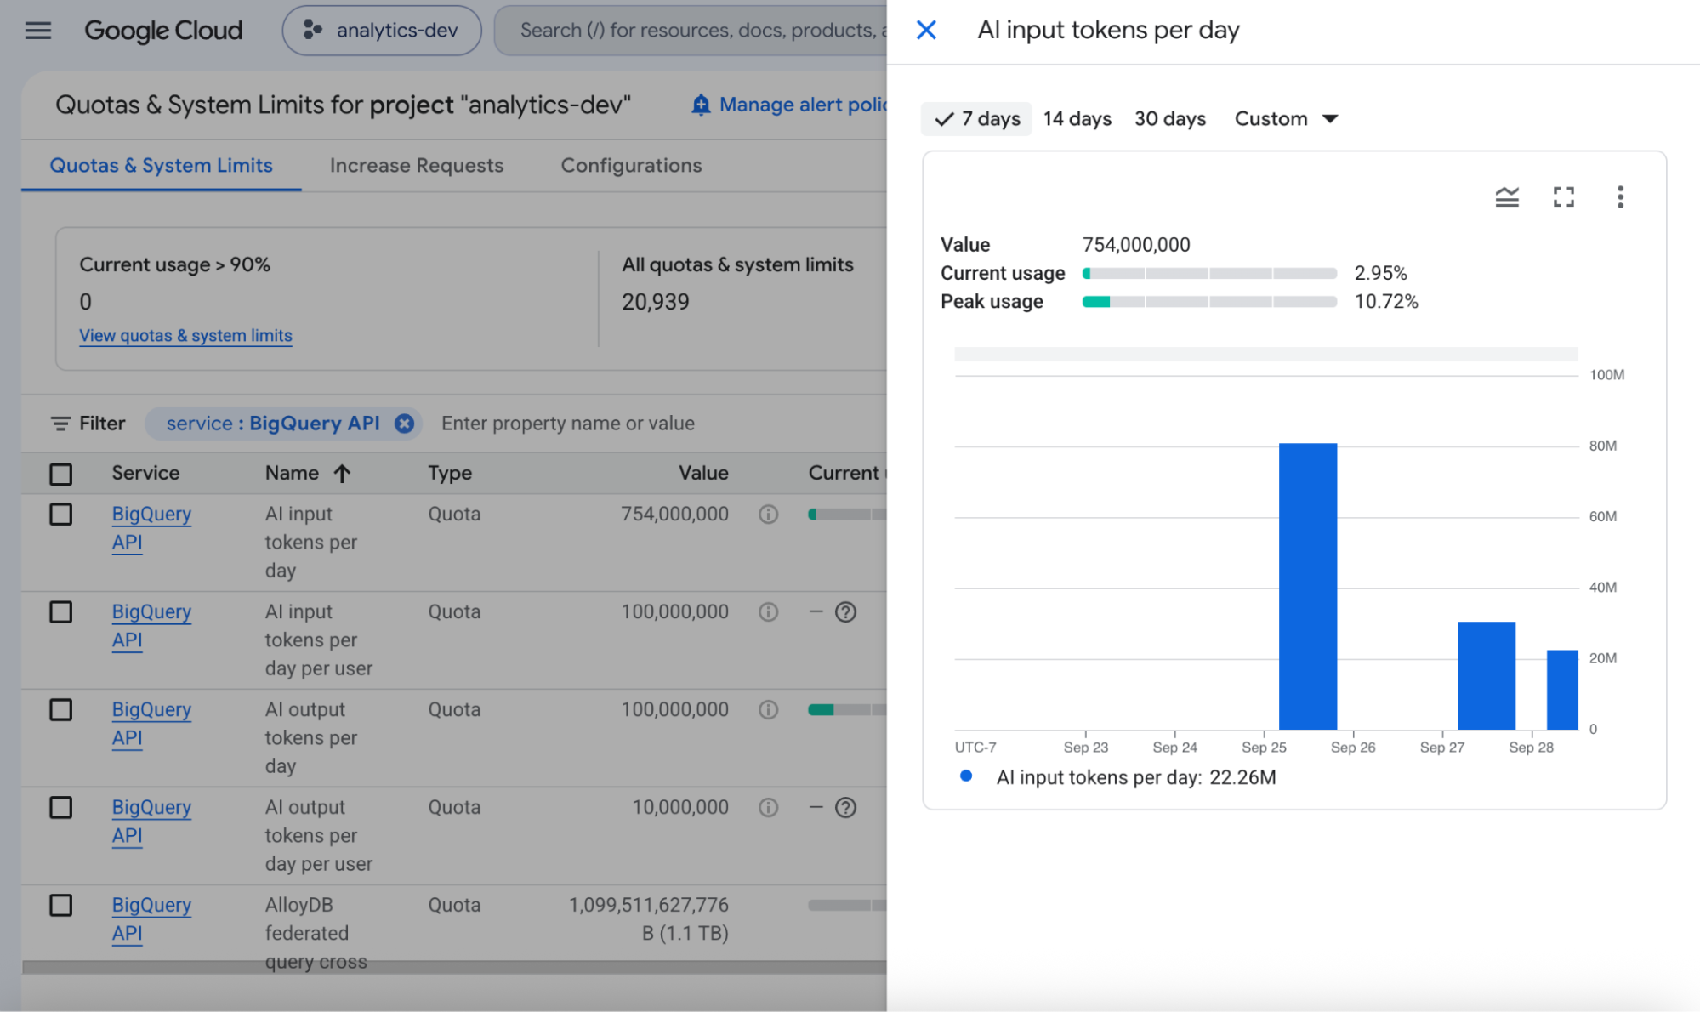This screenshot has width=1700, height=1012.
Task: Click the blue legend dot for AI input tokens
Action: point(966,776)
